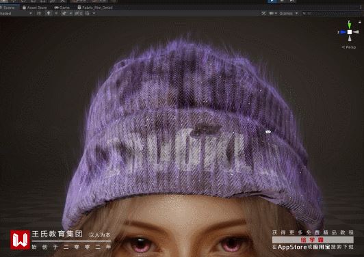Click the gizmo center cube
This screenshot has width=364, height=257.
click(350, 32)
